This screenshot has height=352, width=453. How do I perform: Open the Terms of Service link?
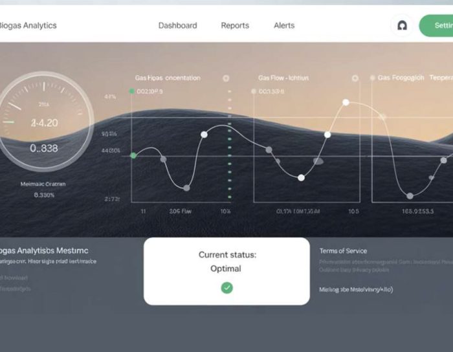pyautogui.click(x=343, y=251)
